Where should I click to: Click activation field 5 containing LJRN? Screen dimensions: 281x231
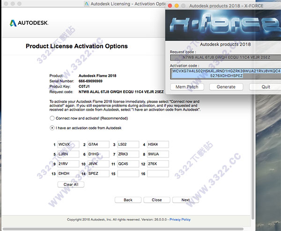pyautogui.click(x=68, y=154)
